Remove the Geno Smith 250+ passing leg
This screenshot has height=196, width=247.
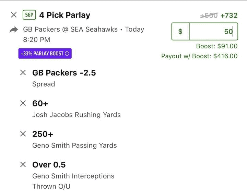(x=23, y=134)
